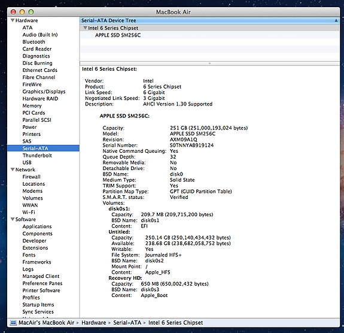344x333 pixels.
Task: Collapse the Software section triangle
Action: point(13,219)
